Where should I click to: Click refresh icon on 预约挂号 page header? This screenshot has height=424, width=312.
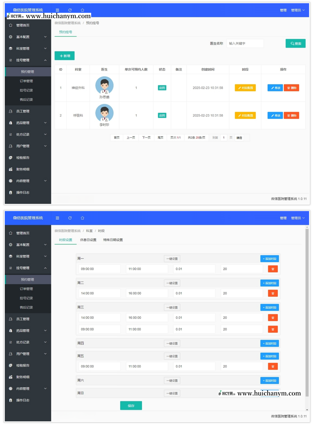pos(70,10)
